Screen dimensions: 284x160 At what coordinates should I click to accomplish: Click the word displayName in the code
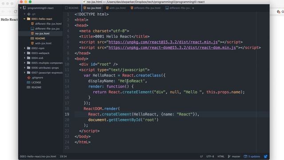click(101, 81)
